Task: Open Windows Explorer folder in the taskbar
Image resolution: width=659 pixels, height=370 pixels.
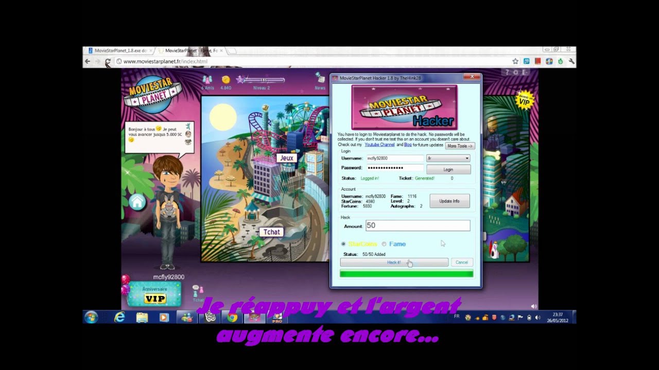Action: (142, 318)
